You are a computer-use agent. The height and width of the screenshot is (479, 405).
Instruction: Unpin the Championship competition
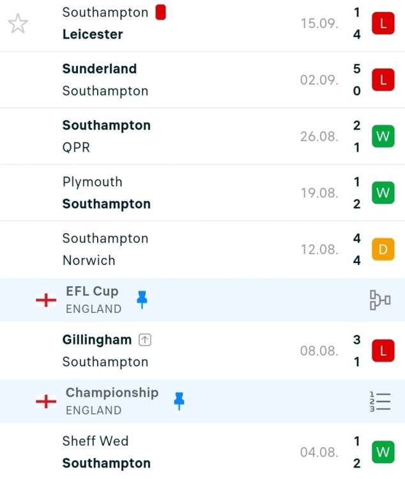(180, 400)
